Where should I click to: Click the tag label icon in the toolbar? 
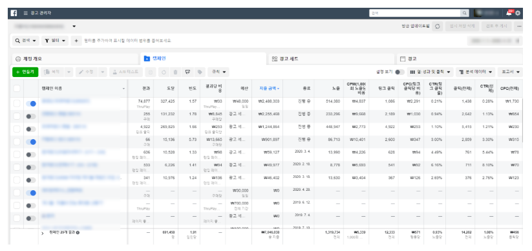pyautogui.click(x=200, y=72)
